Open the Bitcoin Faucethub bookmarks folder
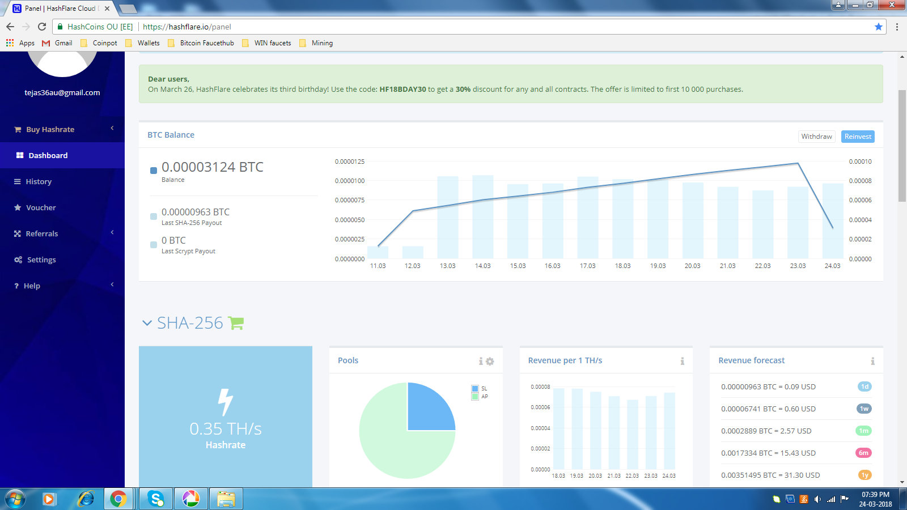Image resolution: width=907 pixels, height=510 pixels. click(x=201, y=43)
